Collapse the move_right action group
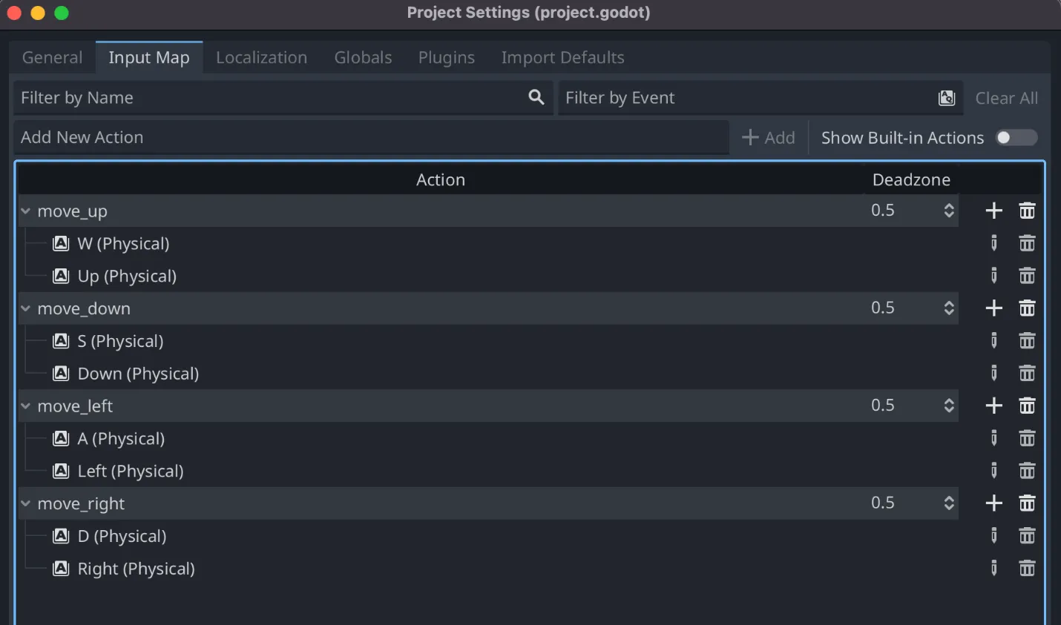 [x=26, y=503]
